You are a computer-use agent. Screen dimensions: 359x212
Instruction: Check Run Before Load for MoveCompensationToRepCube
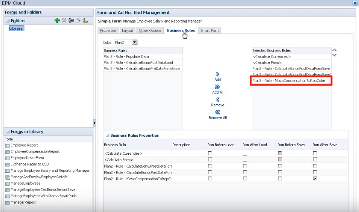pos(210,178)
